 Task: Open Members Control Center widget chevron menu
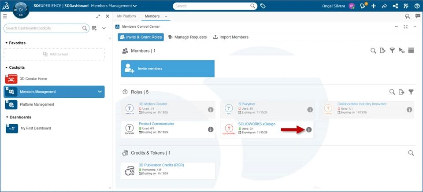coord(415,27)
